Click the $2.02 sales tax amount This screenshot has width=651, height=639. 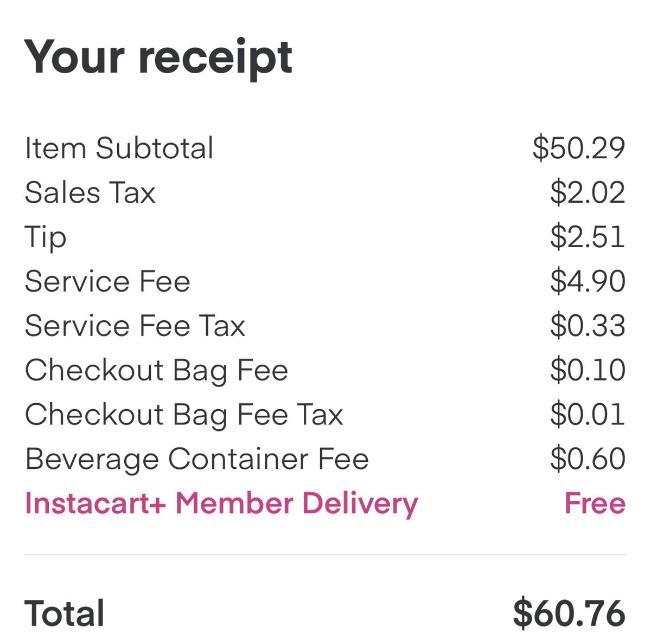coord(588,192)
